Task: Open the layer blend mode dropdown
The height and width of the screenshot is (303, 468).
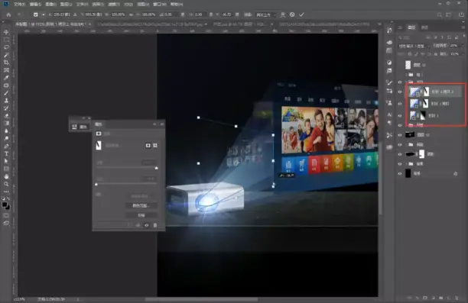Action: click(x=414, y=46)
